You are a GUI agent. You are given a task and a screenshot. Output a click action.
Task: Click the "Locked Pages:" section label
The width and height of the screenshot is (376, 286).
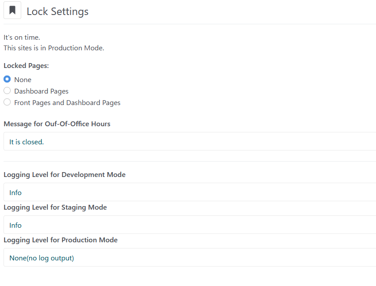pos(26,66)
